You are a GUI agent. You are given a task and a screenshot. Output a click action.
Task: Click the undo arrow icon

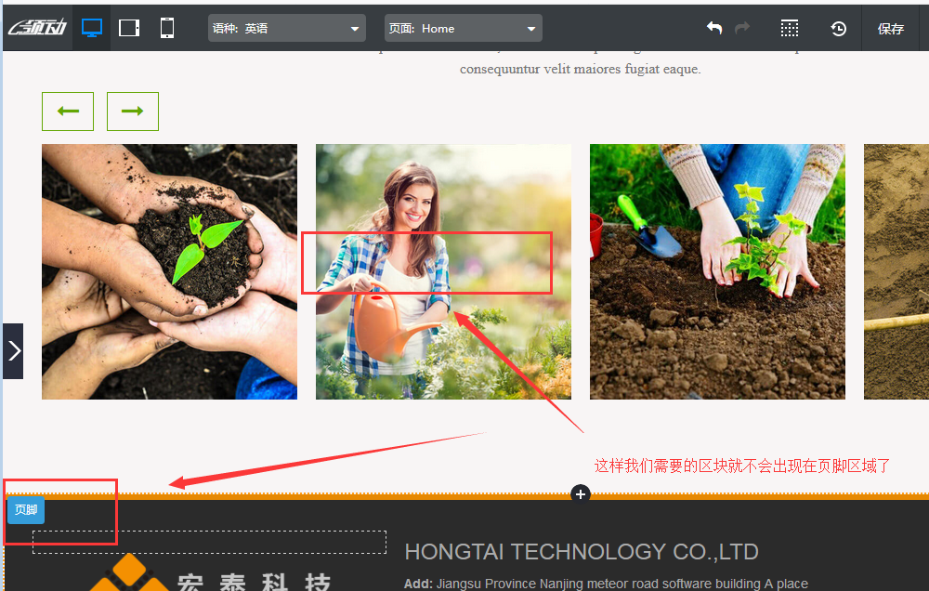pyautogui.click(x=713, y=28)
